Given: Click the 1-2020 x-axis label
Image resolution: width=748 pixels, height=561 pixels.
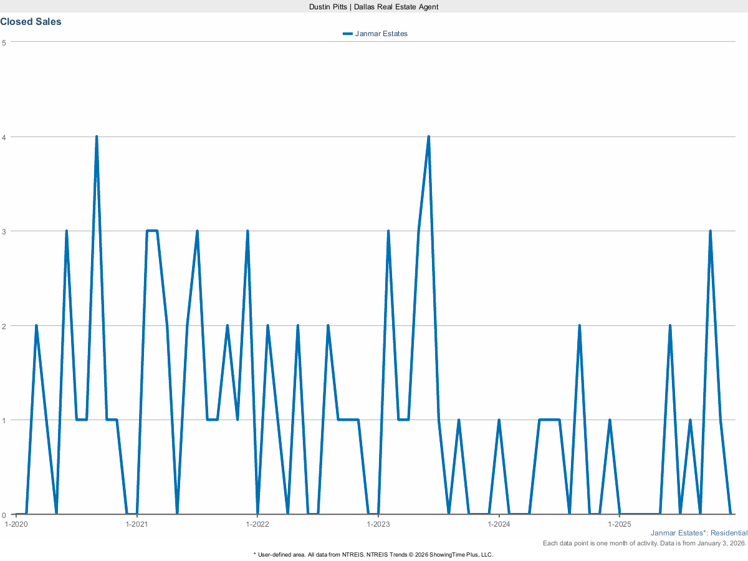Looking at the screenshot, I should (x=16, y=524).
